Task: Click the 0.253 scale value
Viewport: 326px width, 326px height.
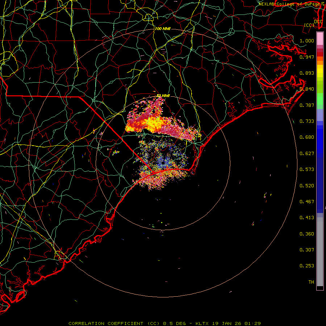Action: coord(307,266)
